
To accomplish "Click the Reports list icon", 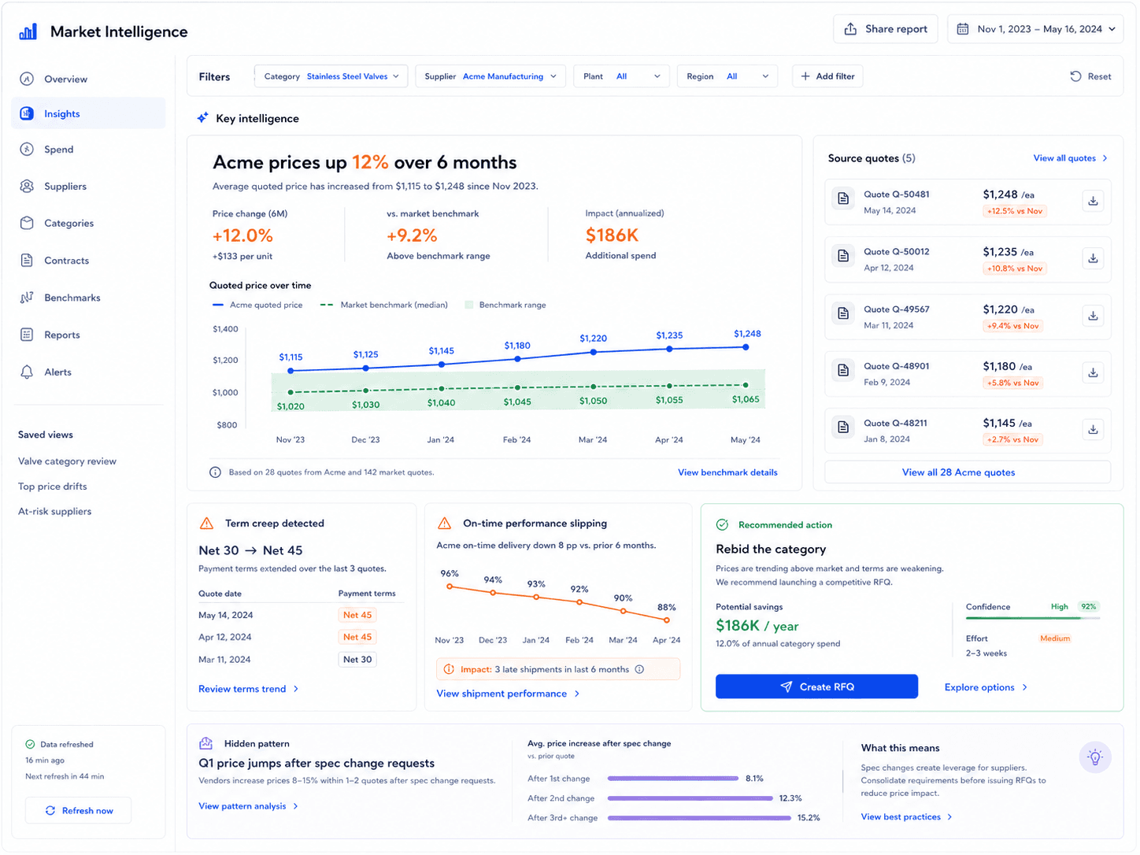I will (27, 335).
